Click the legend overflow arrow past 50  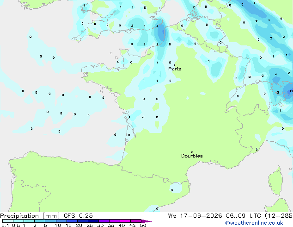(146, 221)
